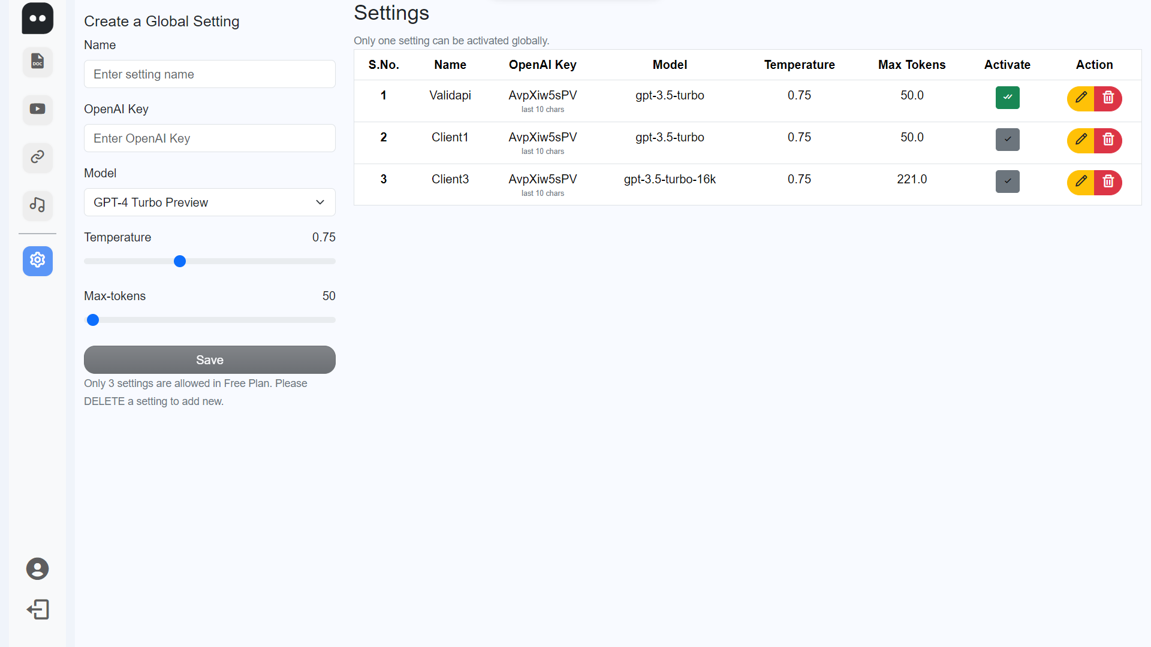Activate the Client3 setting

point(1007,181)
